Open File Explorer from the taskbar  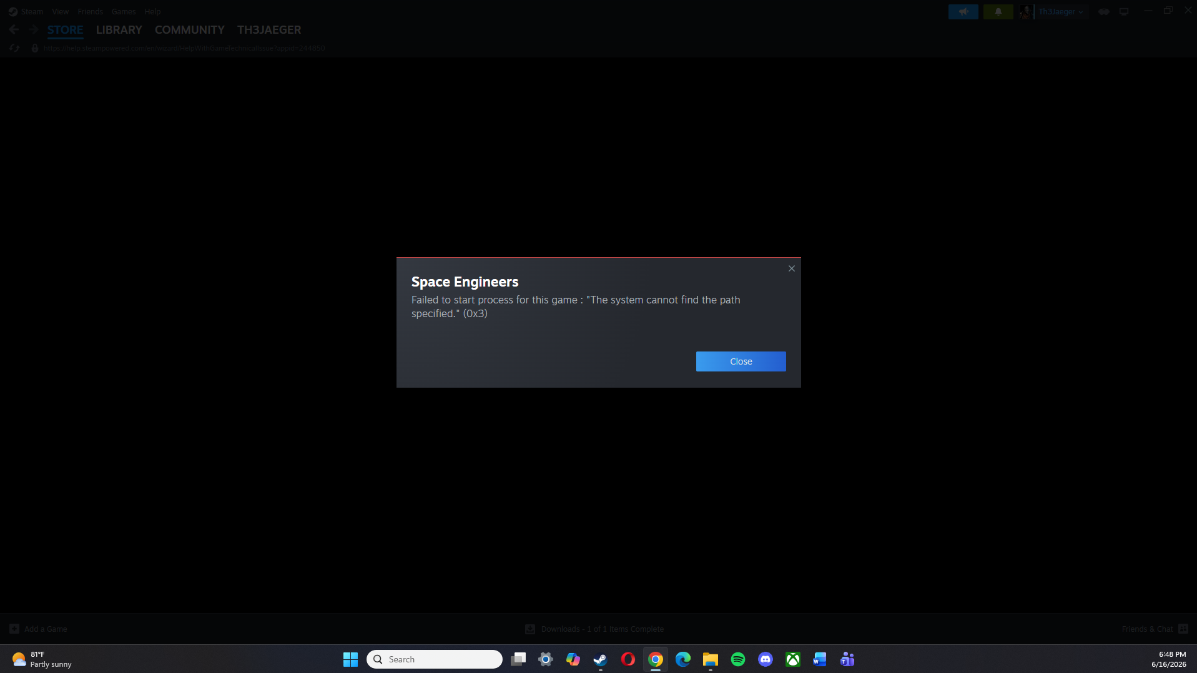(x=711, y=659)
